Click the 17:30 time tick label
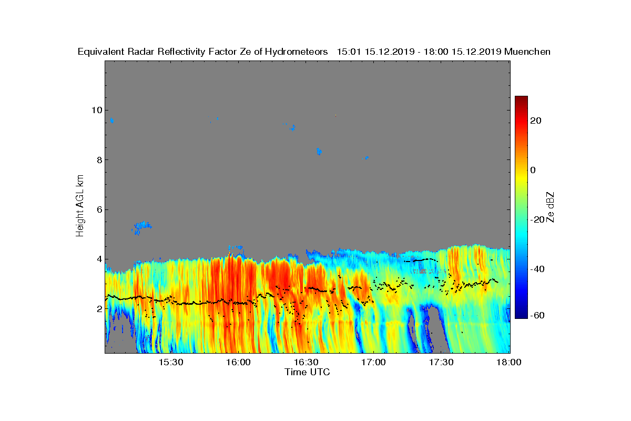Image resolution: width=631 pixels, height=421 pixels. pyautogui.click(x=441, y=363)
